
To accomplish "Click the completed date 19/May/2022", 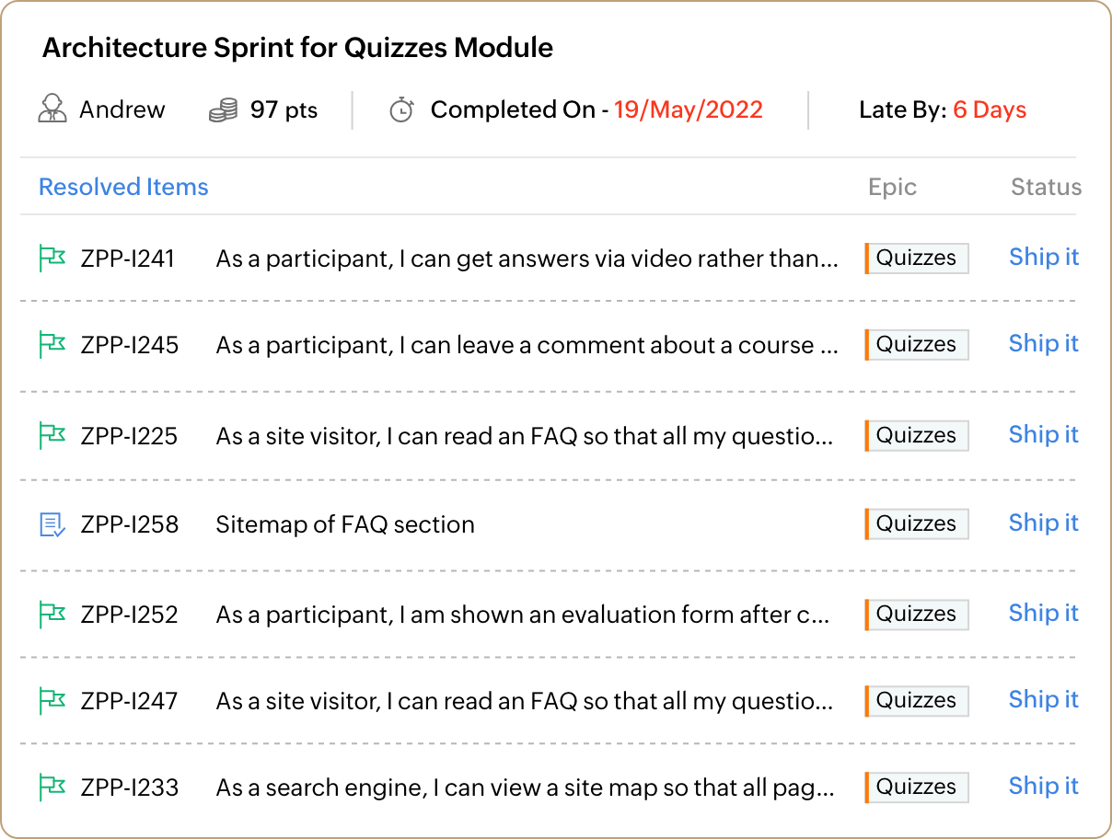I will [689, 110].
